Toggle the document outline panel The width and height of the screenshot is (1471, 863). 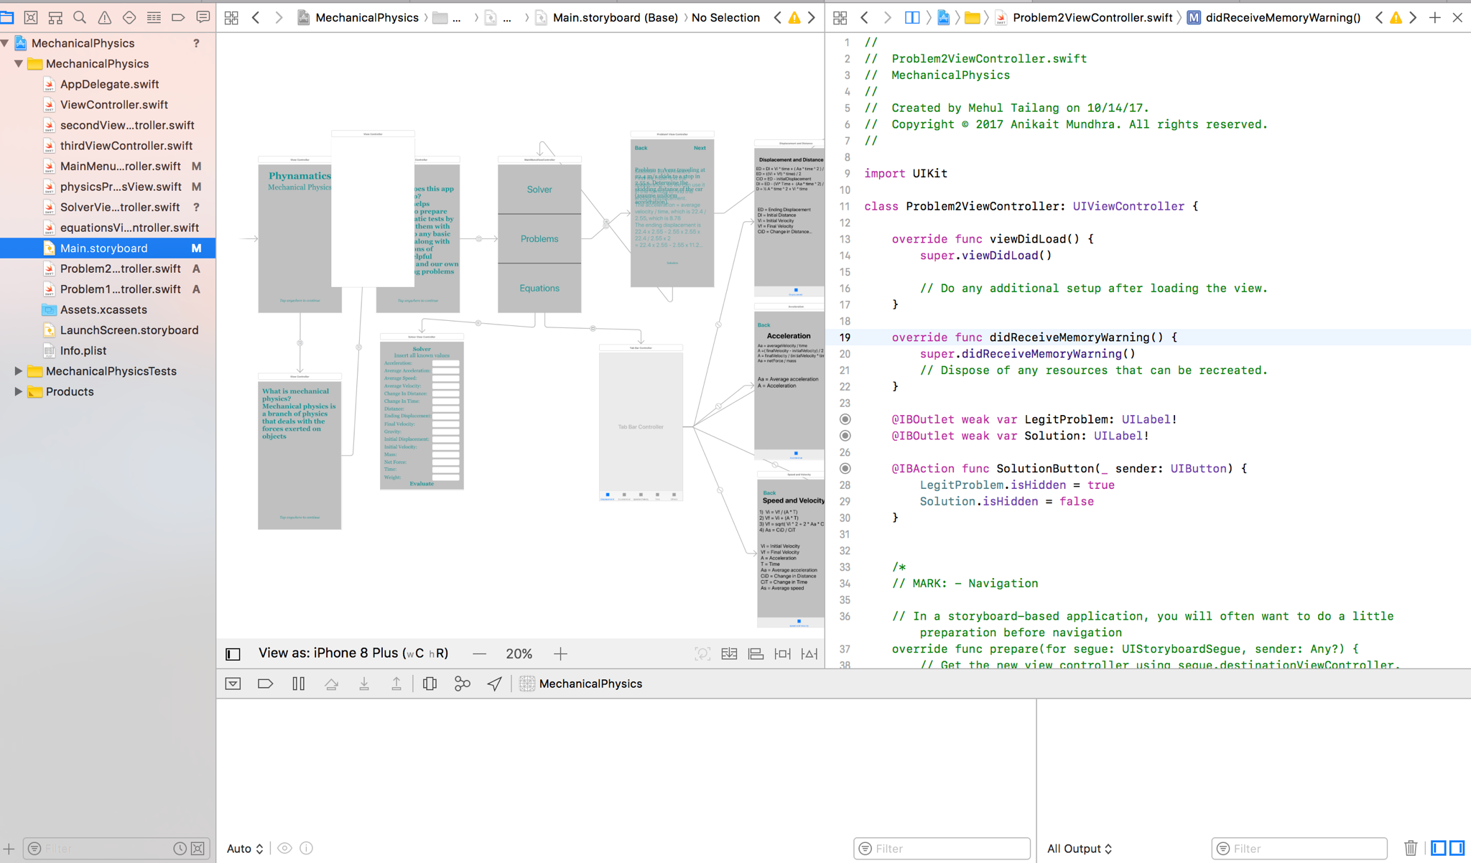(233, 653)
